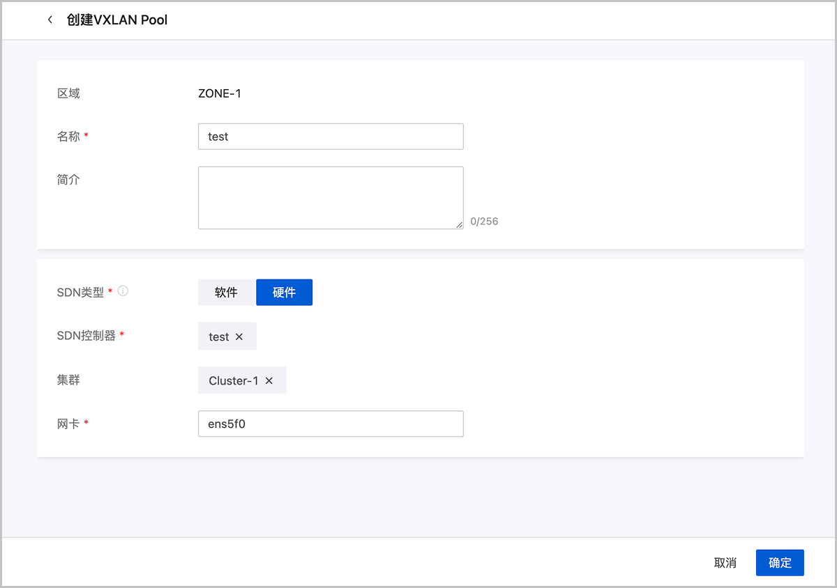Click the test tag text in SDN控制器
Screen dimensions: 837x588
218,336
